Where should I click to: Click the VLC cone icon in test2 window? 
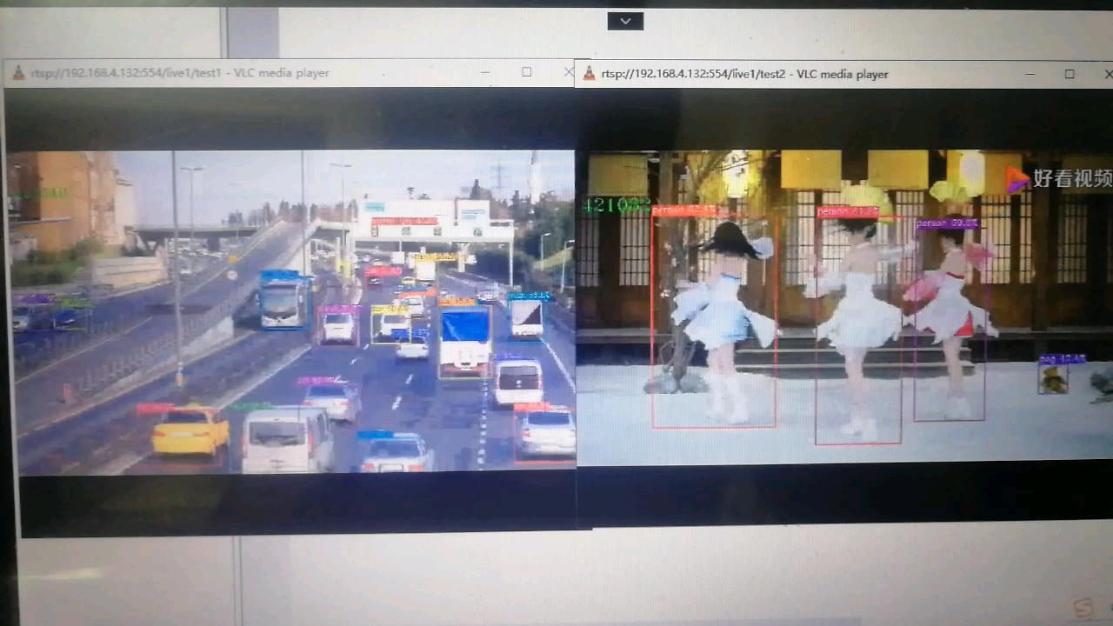(x=589, y=74)
